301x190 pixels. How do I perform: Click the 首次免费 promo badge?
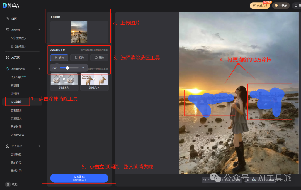point(267,2)
